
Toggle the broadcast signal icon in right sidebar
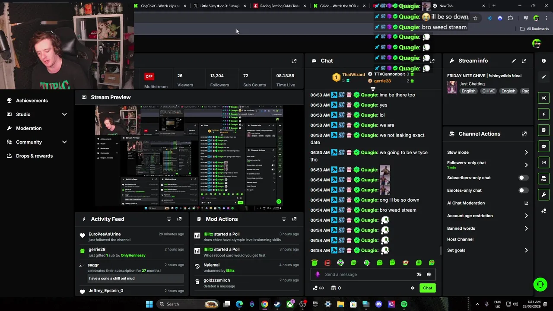(x=544, y=162)
